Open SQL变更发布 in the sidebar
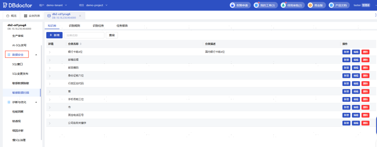Screen dimensions: 377x147 click(20, 74)
